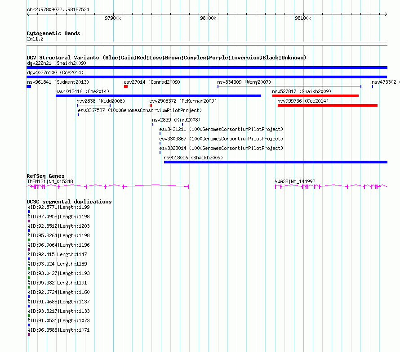The width and height of the screenshot is (400, 352).
Task: Click duplication %ID:97.4958|Length:1198
Action: point(59,217)
